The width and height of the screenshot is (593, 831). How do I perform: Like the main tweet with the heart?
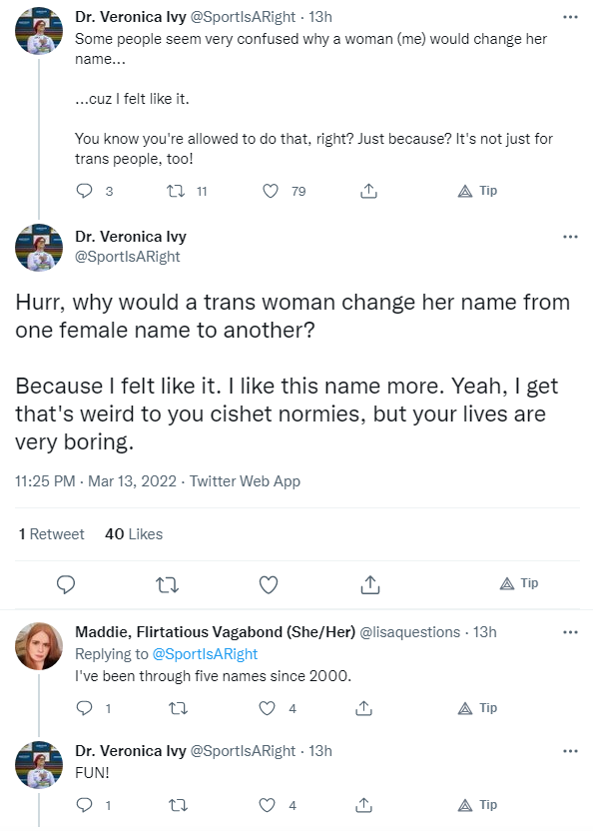(x=269, y=584)
